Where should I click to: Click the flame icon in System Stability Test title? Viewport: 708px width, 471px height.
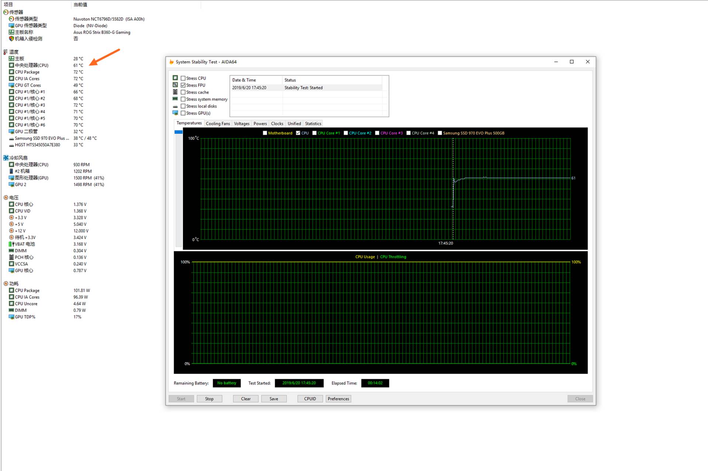(x=171, y=62)
